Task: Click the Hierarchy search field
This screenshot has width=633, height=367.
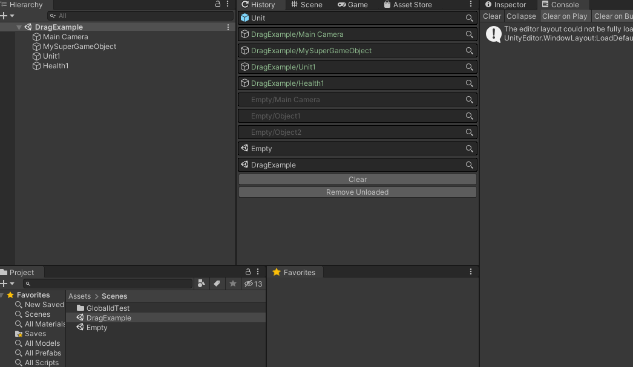Action: click(x=140, y=16)
